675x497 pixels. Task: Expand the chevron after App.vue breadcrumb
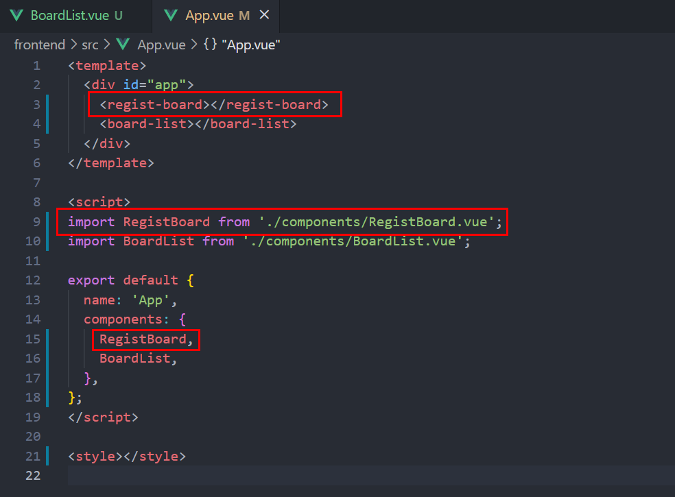tap(194, 45)
